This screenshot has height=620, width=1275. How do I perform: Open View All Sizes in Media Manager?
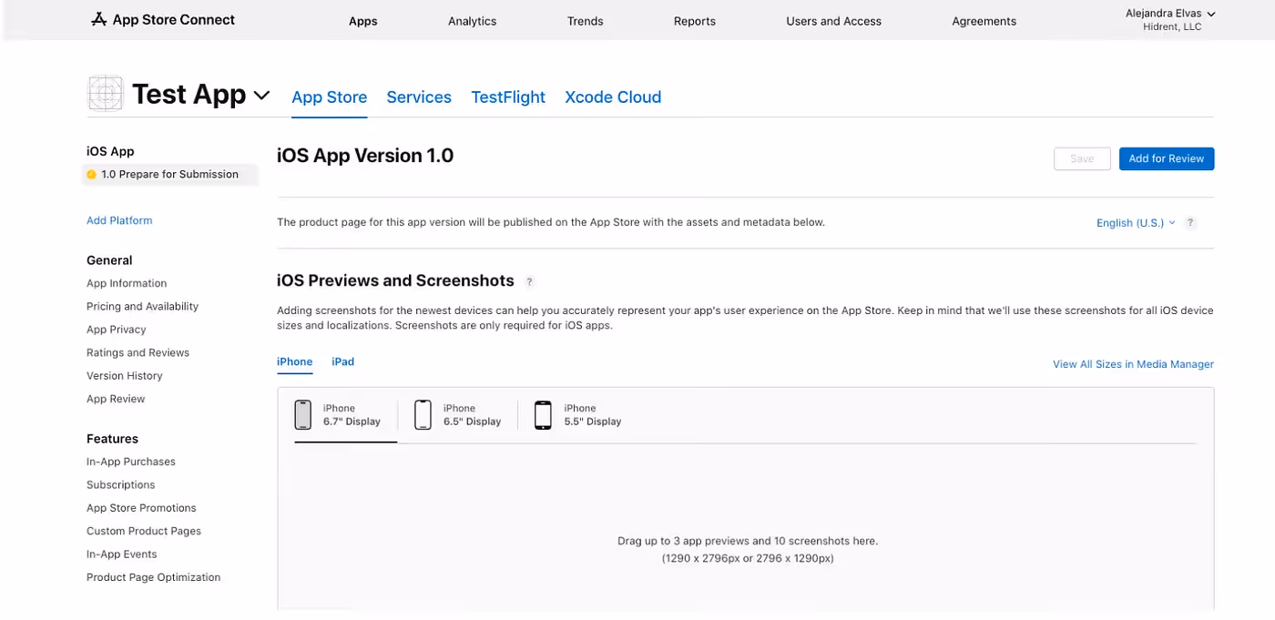[x=1133, y=364]
